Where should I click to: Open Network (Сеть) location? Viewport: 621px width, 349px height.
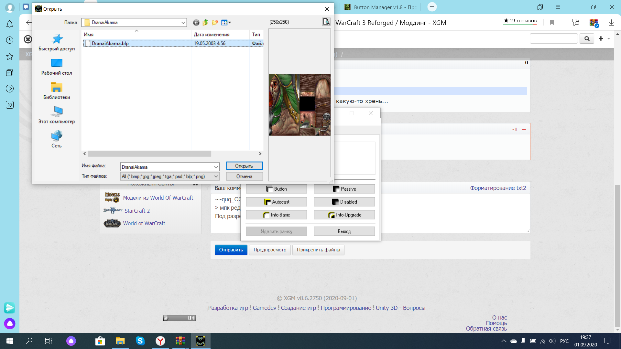57,140
